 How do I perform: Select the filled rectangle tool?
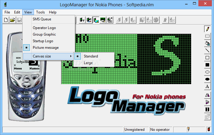pos(207,65)
